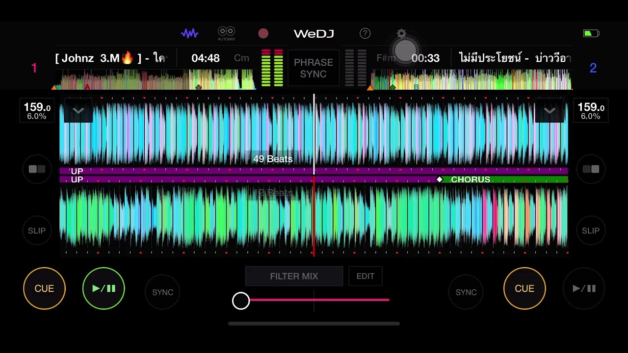Screen dimensions: 628x353
Task: Open the waveform view icon in top bar
Action: coord(189,33)
